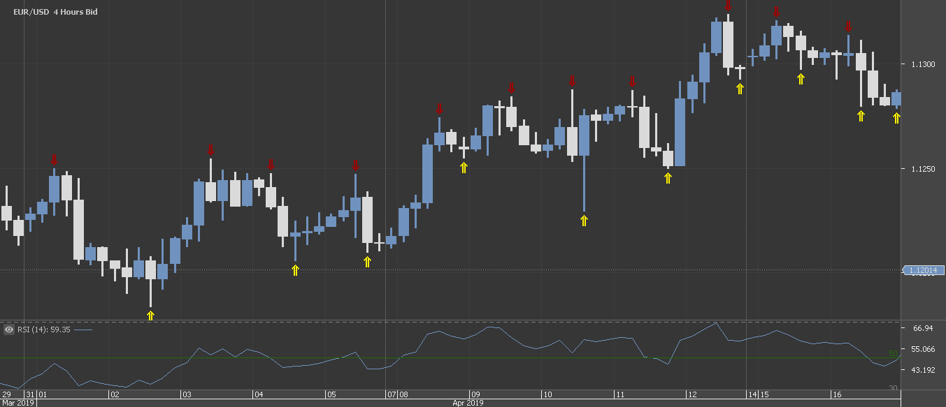The image size is (946, 407).
Task: Select the green 50 RSI level label
Action: [x=893, y=354]
